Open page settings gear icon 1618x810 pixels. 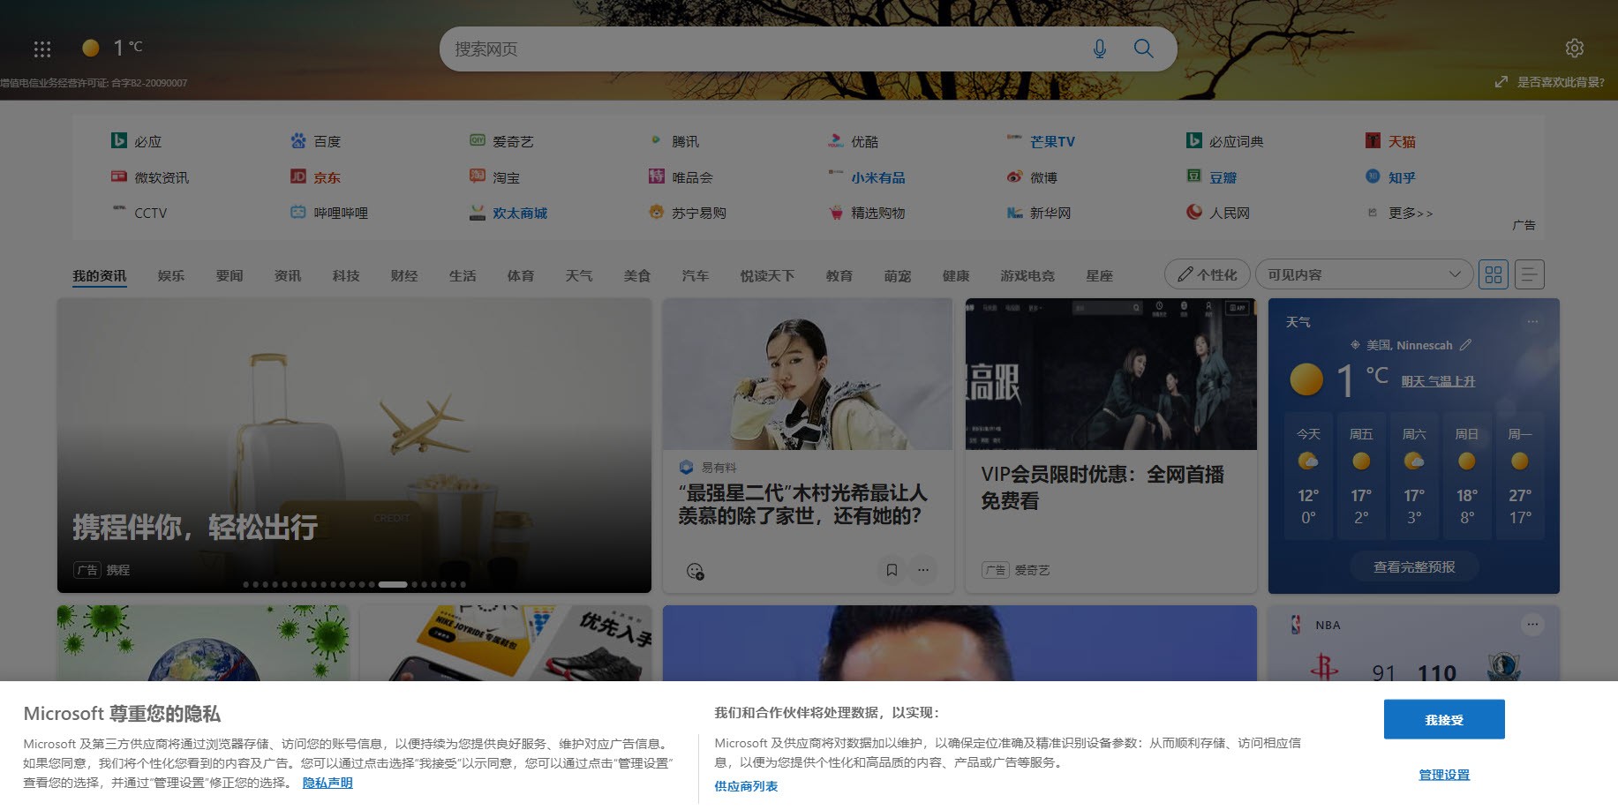pos(1574,48)
